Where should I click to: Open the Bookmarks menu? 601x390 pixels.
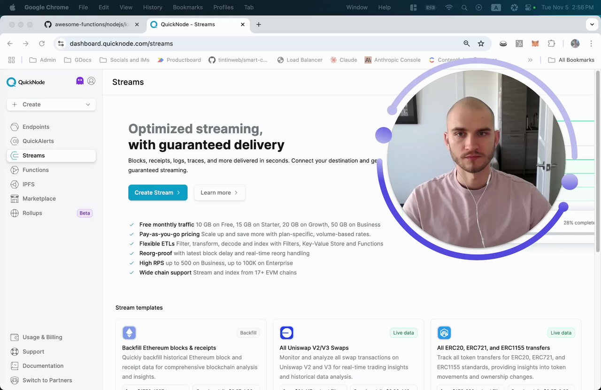(x=188, y=7)
